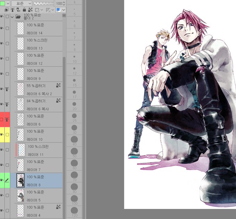This screenshot has width=236, height=219.
Task: Click reference lighthouse icon on hidden 레이어 6
Action: pyautogui.click(x=7, y=119)
